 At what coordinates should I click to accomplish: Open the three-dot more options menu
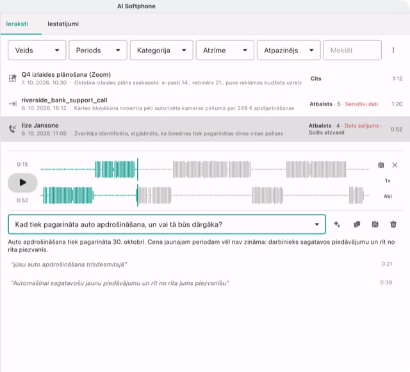(x=393, y=50)
